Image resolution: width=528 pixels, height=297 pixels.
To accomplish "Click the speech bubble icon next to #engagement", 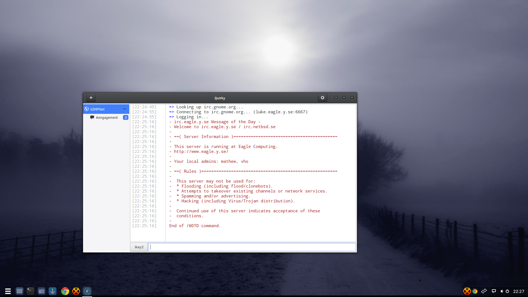I will [x=92, y=117].
